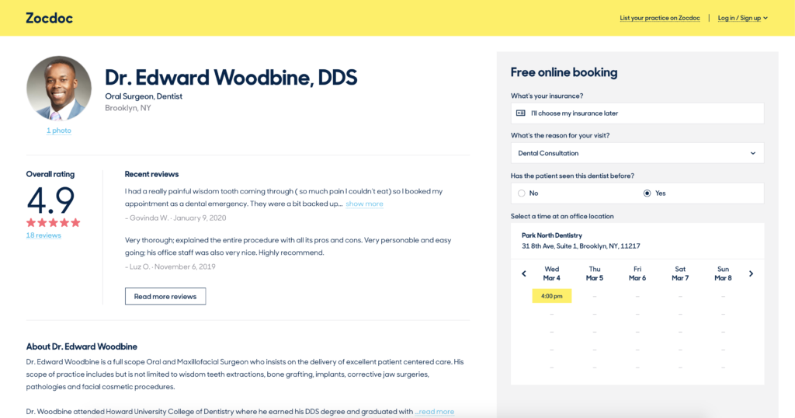Image resolution: width=795 pixels, height=418 pixels.
Task: Select No for seen dentist before
Action: click(521, 193)
